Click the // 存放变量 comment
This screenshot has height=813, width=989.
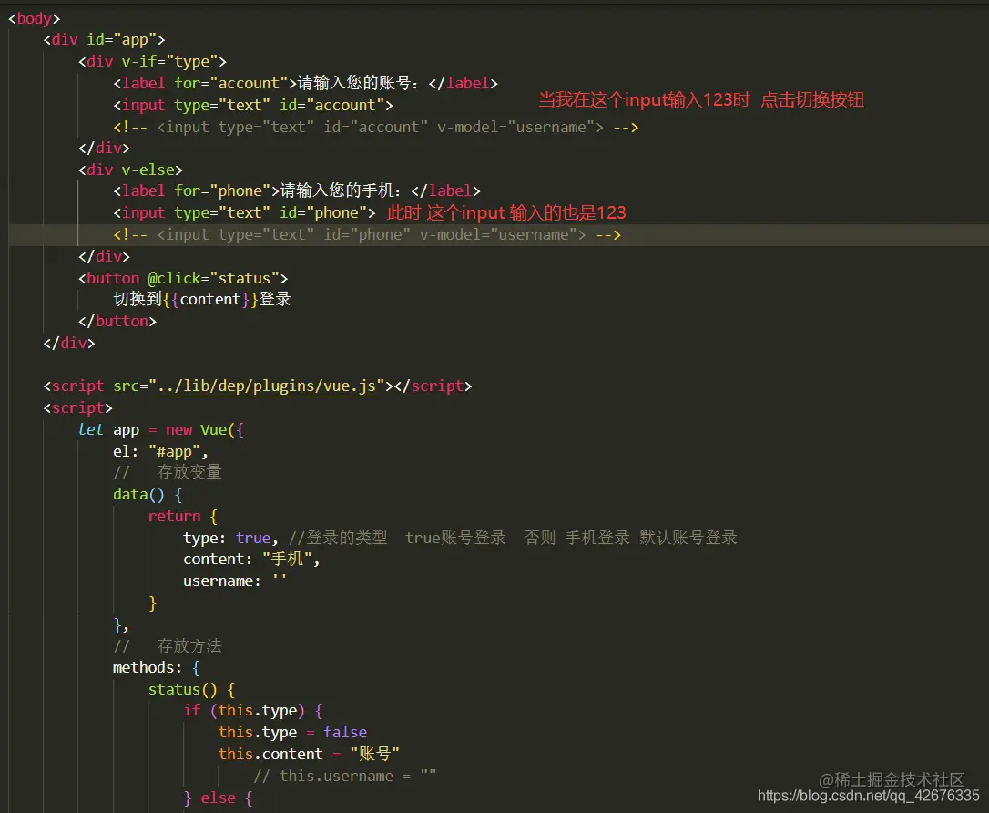tap(168, 472)
